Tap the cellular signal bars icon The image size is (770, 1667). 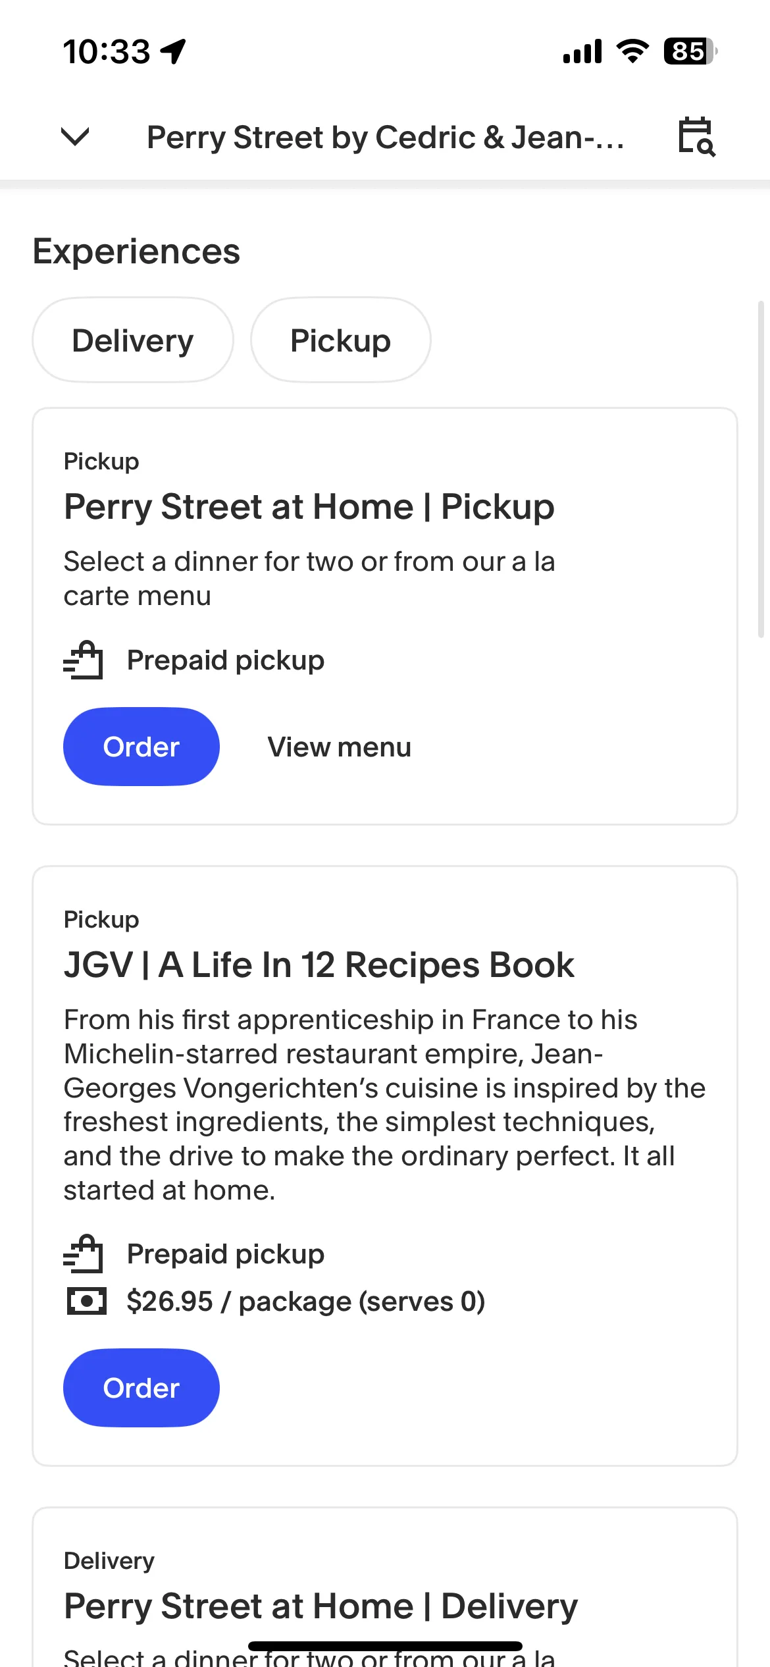pos(582,51)
